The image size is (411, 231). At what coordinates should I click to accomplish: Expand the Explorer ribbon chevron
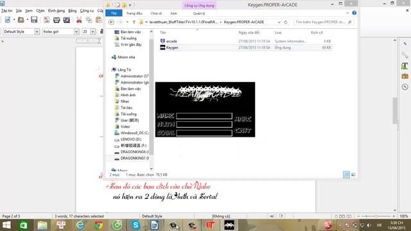[347, 13]
